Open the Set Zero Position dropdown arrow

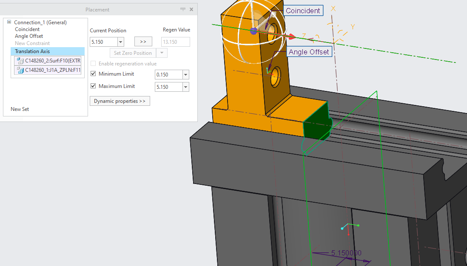[161, 53]
